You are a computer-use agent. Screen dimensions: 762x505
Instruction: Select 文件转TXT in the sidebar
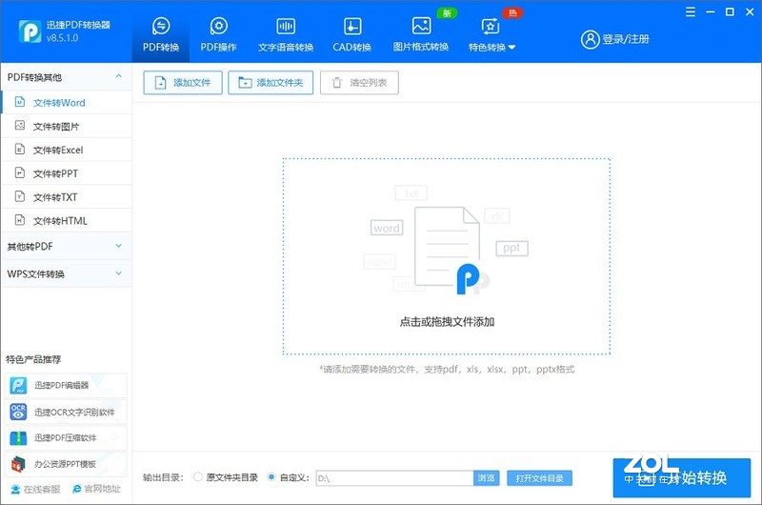[x=67, y=197]
